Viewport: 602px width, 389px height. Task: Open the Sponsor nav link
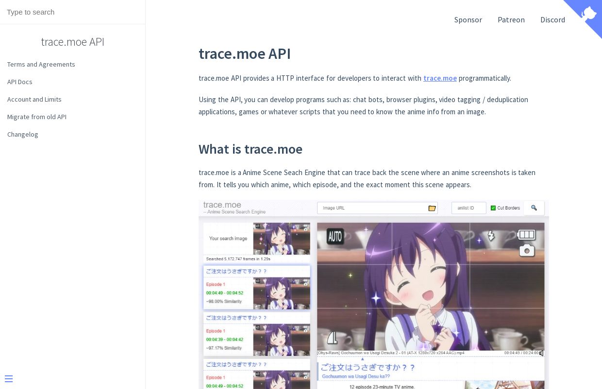[468, 19]
